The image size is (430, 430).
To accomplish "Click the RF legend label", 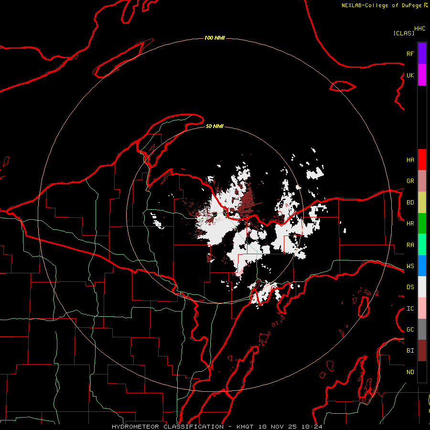I will [x=410, y=54].
